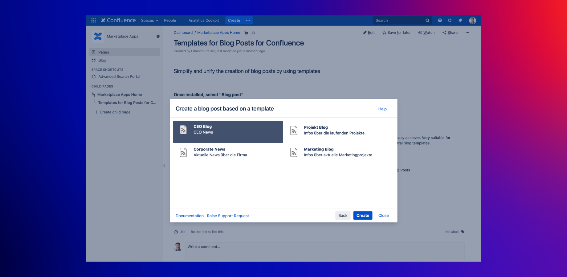
Task: Click the Edit page button
Action: [369, 33]
